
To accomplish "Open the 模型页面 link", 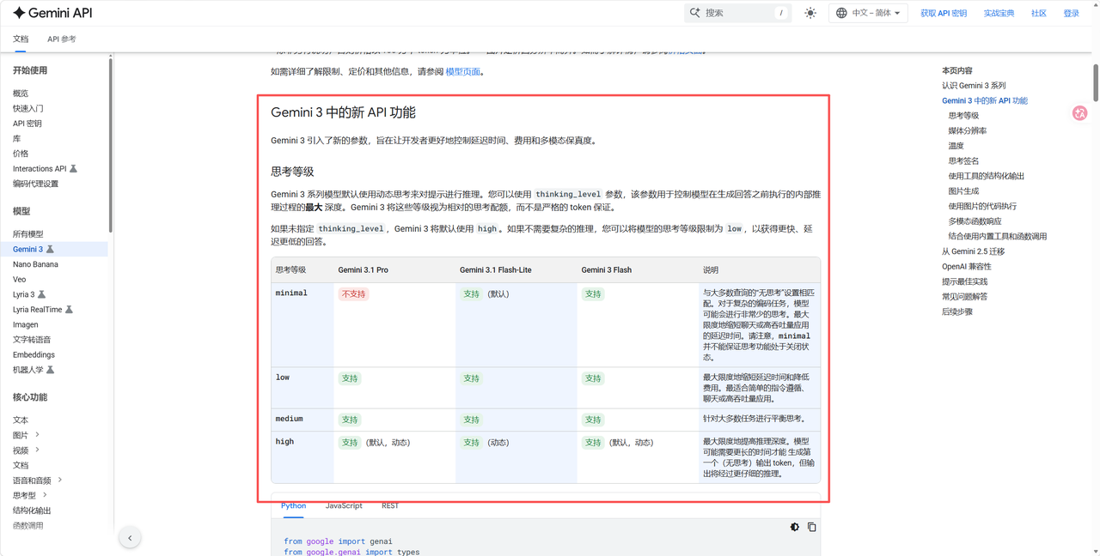I will [x=463, y=72].
